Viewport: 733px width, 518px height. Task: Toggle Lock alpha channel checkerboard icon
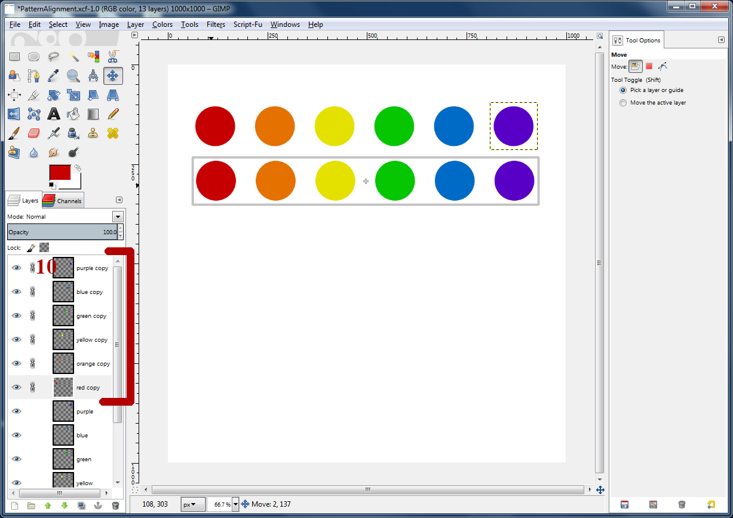pos(44,247)
